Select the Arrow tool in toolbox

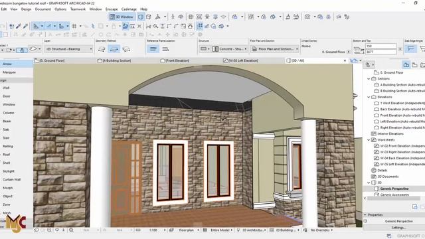(x=16, y=64)
